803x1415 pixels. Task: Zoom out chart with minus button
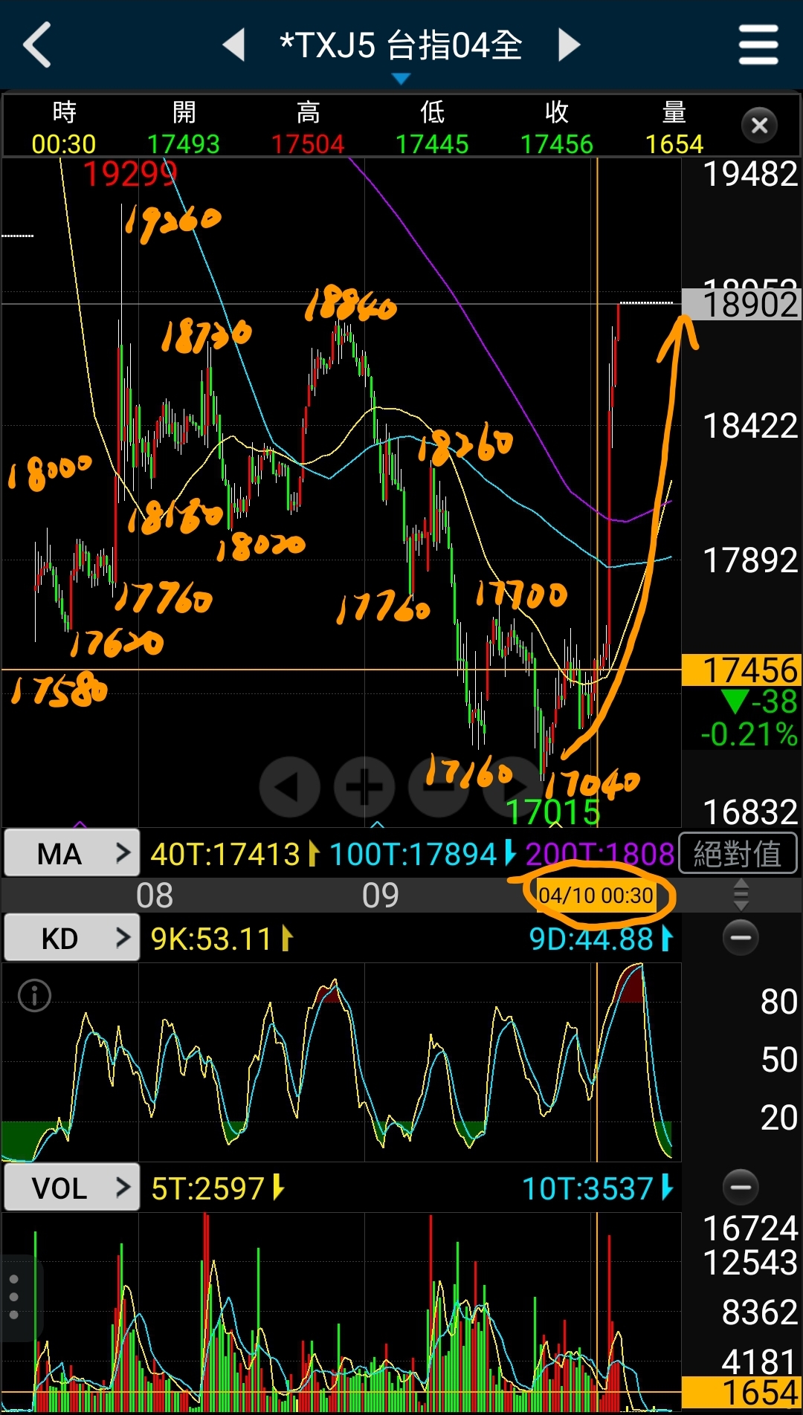(439, 787)
